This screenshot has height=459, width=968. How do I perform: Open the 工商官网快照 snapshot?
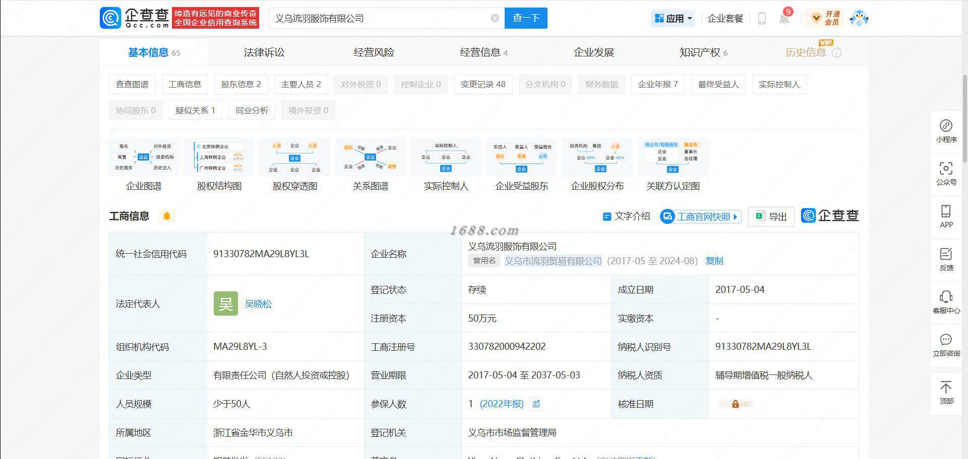[701, 216]
